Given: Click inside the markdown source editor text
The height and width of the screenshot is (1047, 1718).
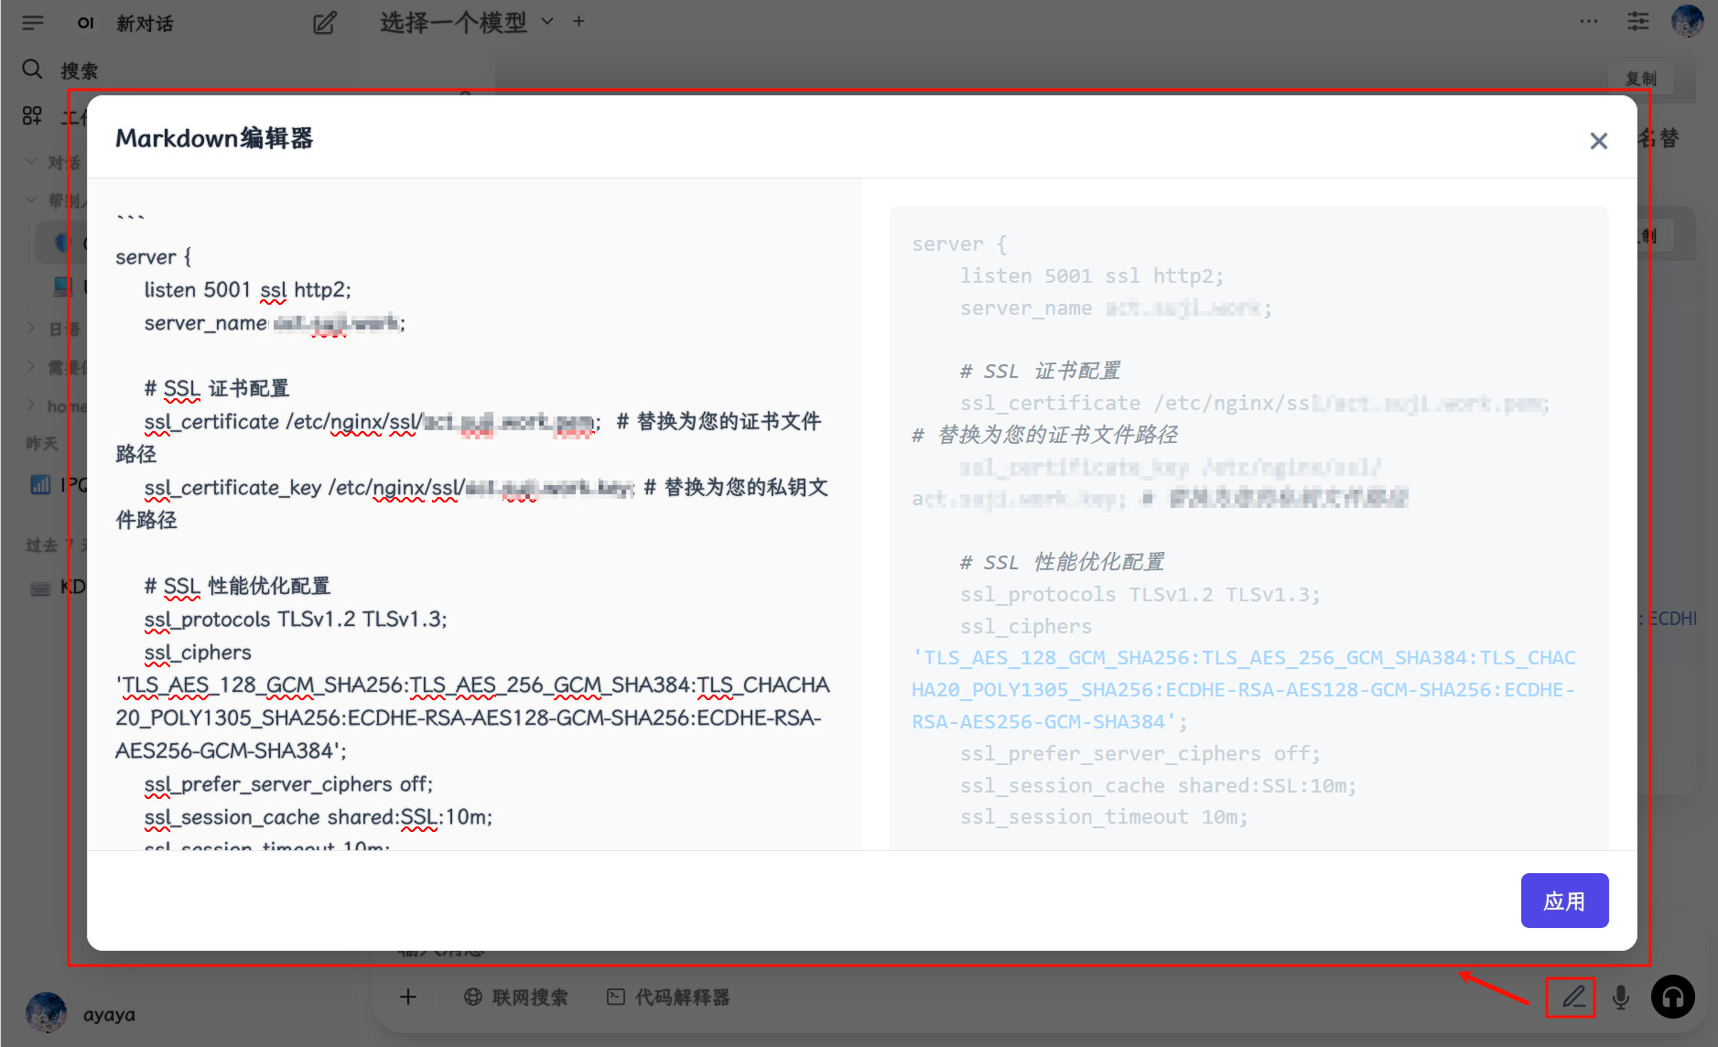Looking at the screenshot, I should (x=474, y=513).
